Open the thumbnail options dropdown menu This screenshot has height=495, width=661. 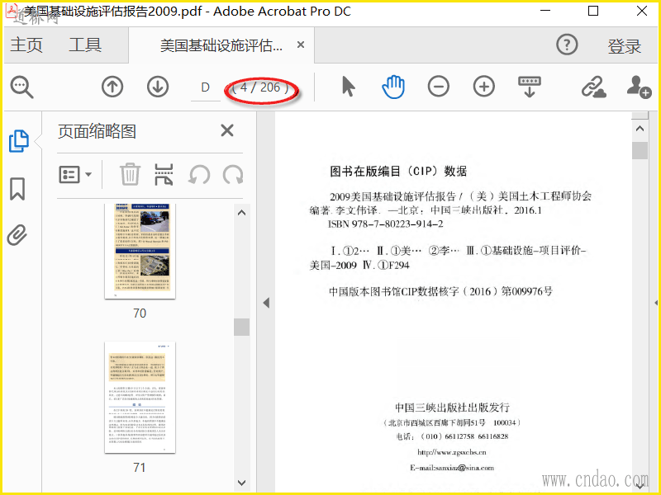[75, 174]
